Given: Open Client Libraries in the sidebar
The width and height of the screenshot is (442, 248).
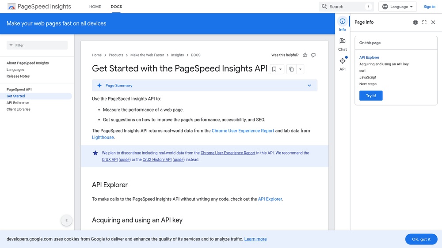Looking at the screenshot, I should [x=18, y=109].
